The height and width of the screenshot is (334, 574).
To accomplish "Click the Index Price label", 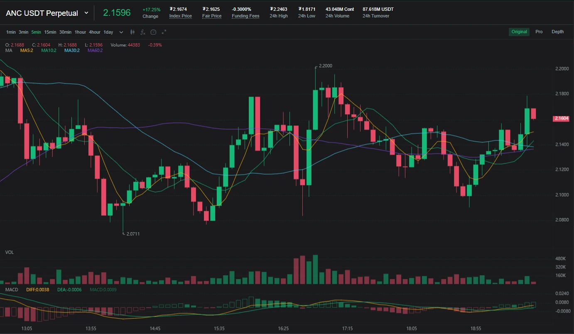I will click(x=181, y=16).
